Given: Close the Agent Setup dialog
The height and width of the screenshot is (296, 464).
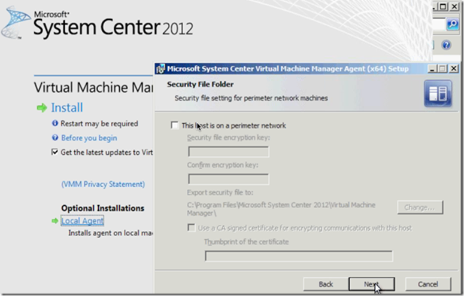Looking at the screenshot, I should [x=454, y=69].
